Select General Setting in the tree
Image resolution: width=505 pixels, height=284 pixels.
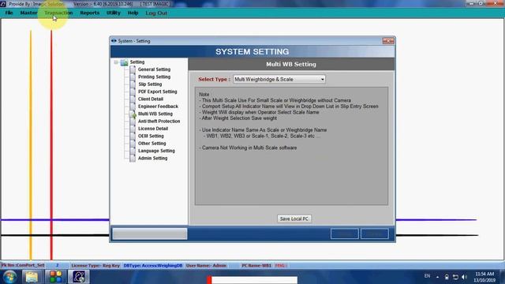pos(154,69)
